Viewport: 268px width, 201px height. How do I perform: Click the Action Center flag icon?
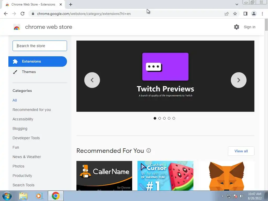[235, 196]
